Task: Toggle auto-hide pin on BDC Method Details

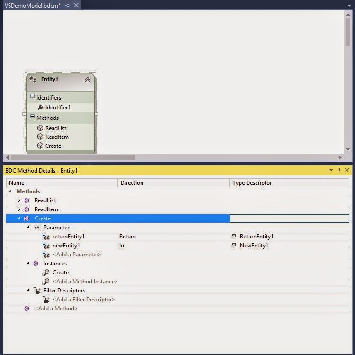Action: (x=339, y=170)
